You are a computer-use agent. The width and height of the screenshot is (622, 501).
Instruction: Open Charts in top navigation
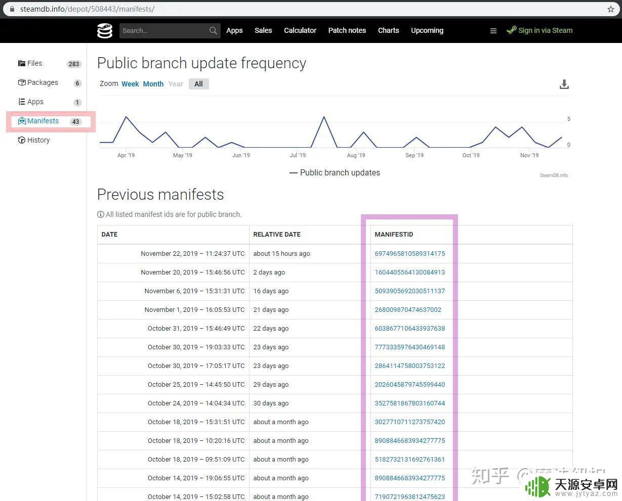tap(389, 30)
